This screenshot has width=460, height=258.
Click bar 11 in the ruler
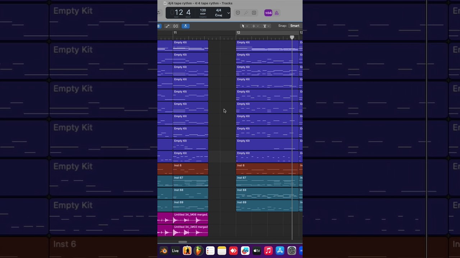tap(175, 33)
